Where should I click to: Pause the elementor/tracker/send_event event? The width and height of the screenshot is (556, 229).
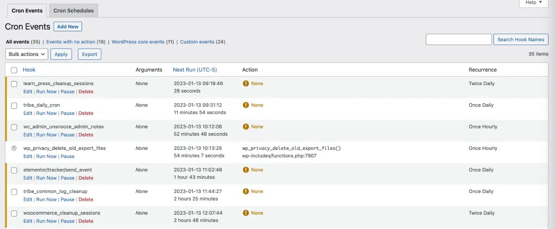[x=68, y=178]
